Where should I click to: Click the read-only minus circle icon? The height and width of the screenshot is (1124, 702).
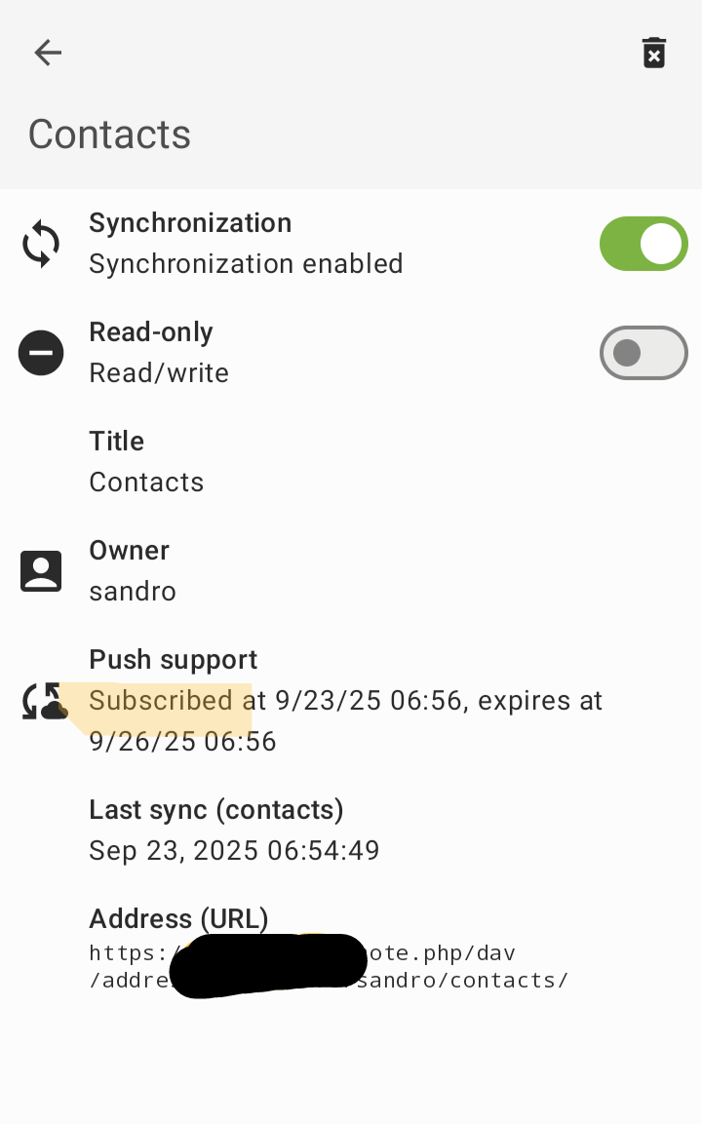[x=41, y=353]
